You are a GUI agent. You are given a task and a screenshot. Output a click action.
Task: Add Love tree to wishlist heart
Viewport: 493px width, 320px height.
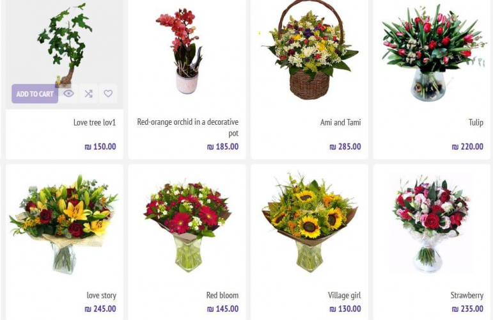(108, 93)
